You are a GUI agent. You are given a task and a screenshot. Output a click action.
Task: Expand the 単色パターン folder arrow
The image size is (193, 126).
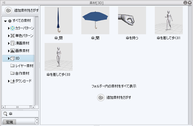[9, 36]
